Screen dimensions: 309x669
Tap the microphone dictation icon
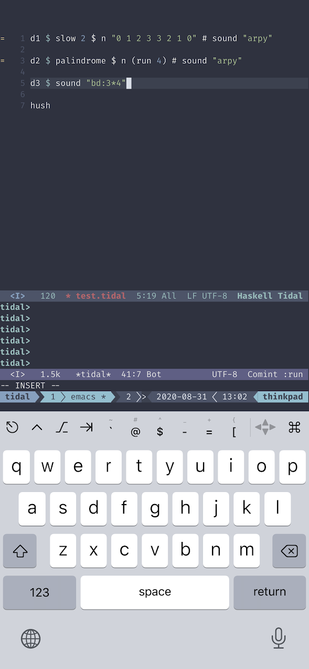pos(279,638)
